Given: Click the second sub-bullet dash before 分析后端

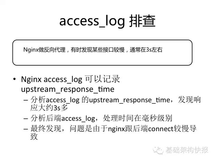Looking at the screenshot, I should click(x=26, y=118).
